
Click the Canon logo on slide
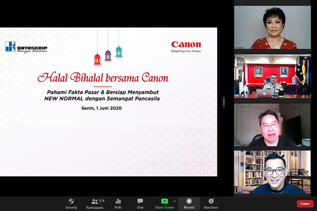(186, 44)
